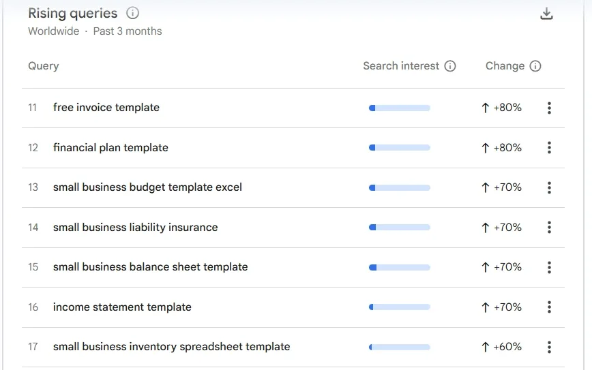Open more options for small business inventory spreadsheet template
Image resolution: width=592 pixels, height=370 pixels.
(x=549, y=347)
